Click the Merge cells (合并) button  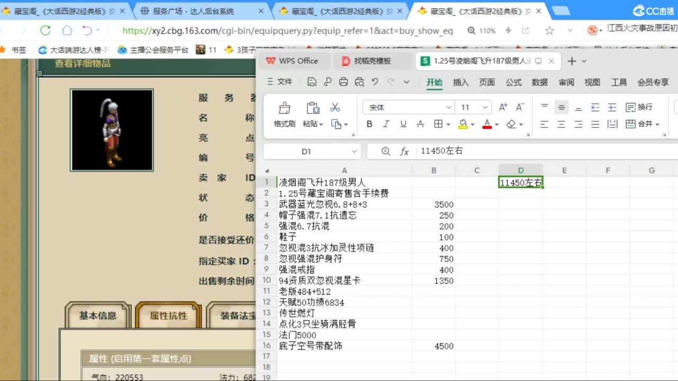point(639,124)
